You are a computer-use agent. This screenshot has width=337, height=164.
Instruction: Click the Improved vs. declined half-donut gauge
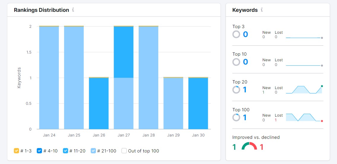[x=249, y=146]
